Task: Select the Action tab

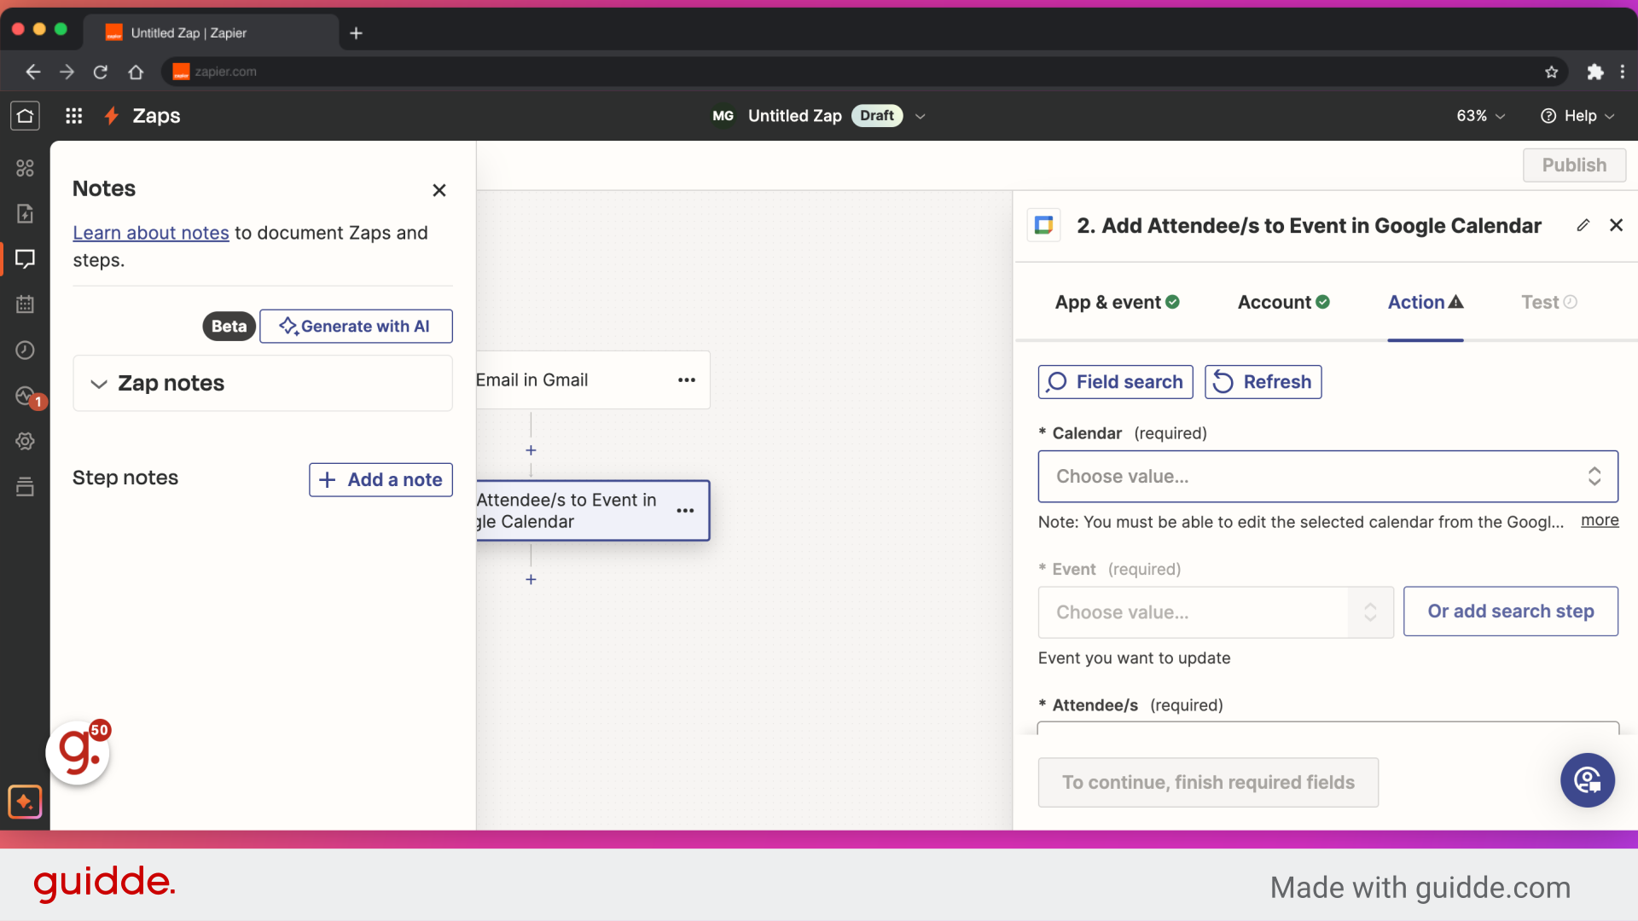Action: point(1426,302)
